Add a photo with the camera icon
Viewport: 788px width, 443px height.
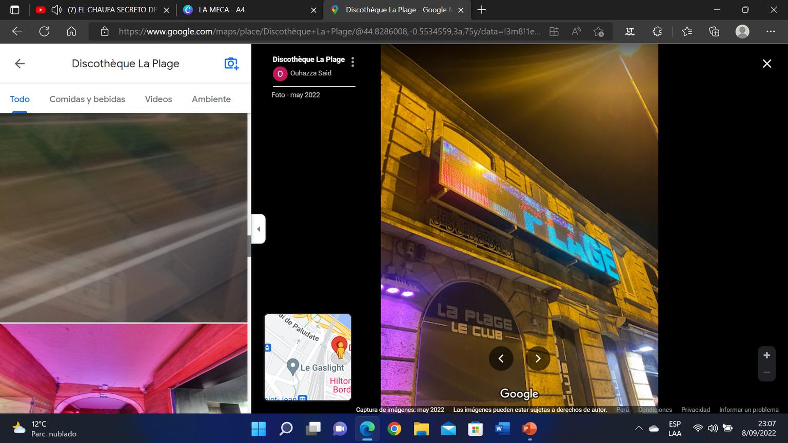231,64
